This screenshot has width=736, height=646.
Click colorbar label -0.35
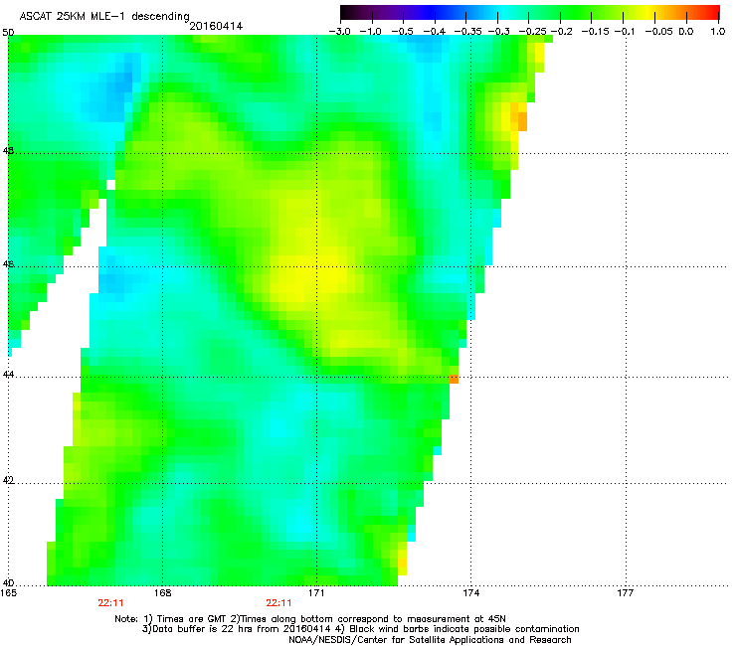(x=468, y=32)
